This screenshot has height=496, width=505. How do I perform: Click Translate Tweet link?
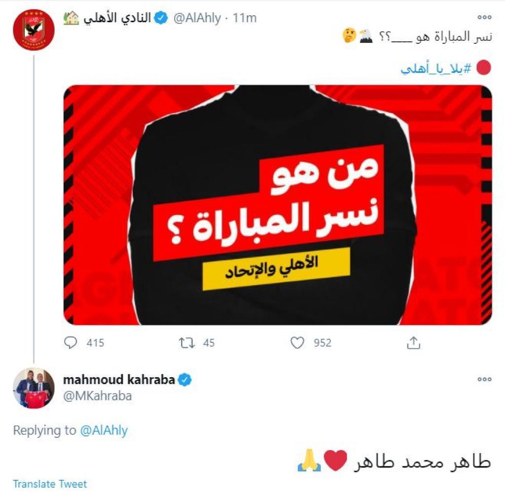tap(50, 484)
